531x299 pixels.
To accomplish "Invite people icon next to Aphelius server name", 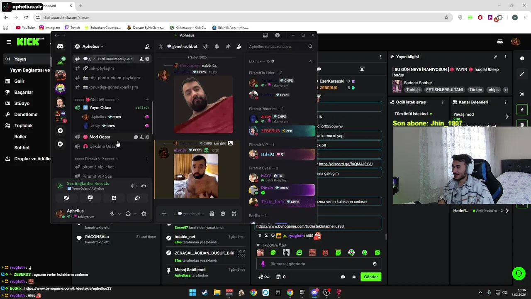I will point(147,47).
